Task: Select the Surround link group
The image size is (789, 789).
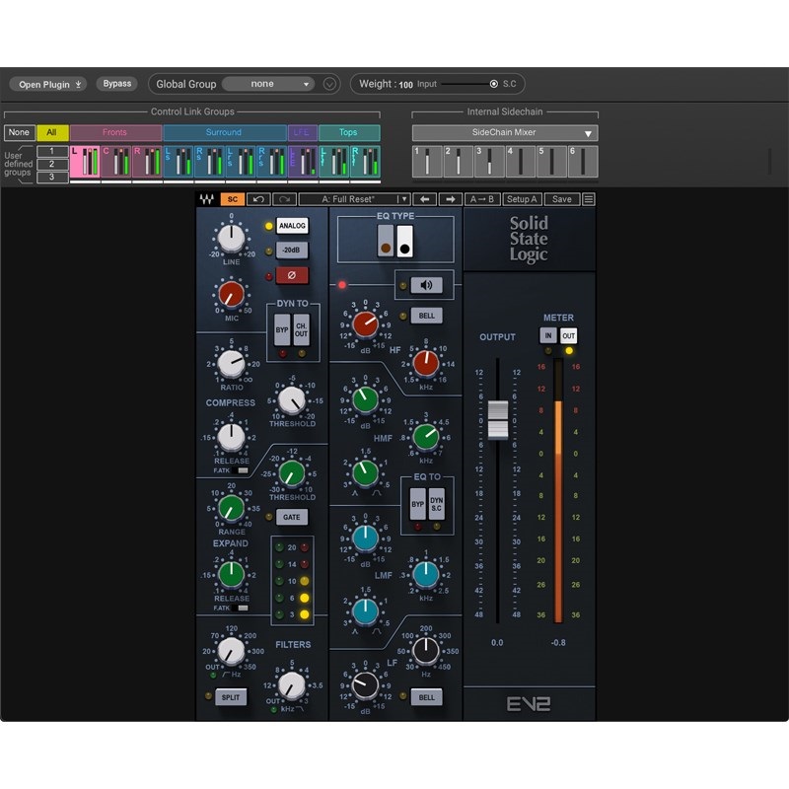Action: [x=225, y=132]
